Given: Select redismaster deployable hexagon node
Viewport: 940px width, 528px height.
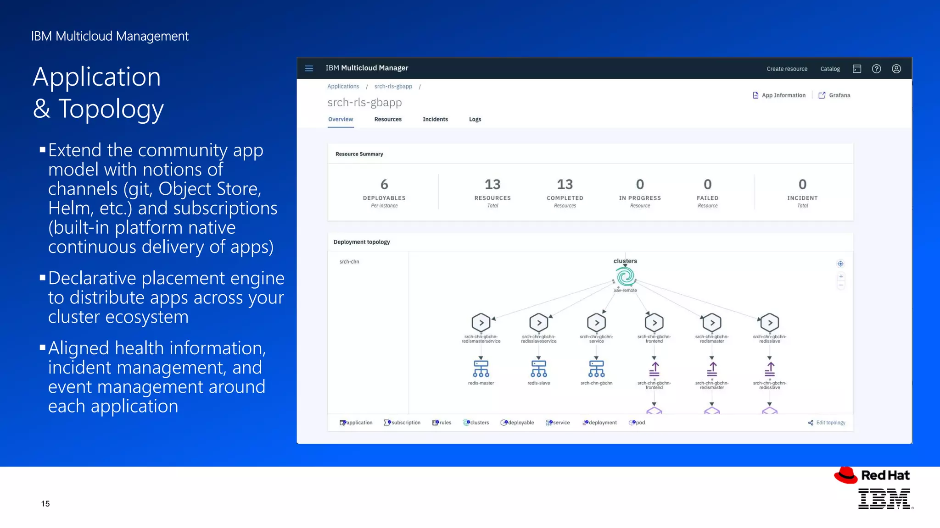Looking at the screenshot, I should click(x=712, y=323).
